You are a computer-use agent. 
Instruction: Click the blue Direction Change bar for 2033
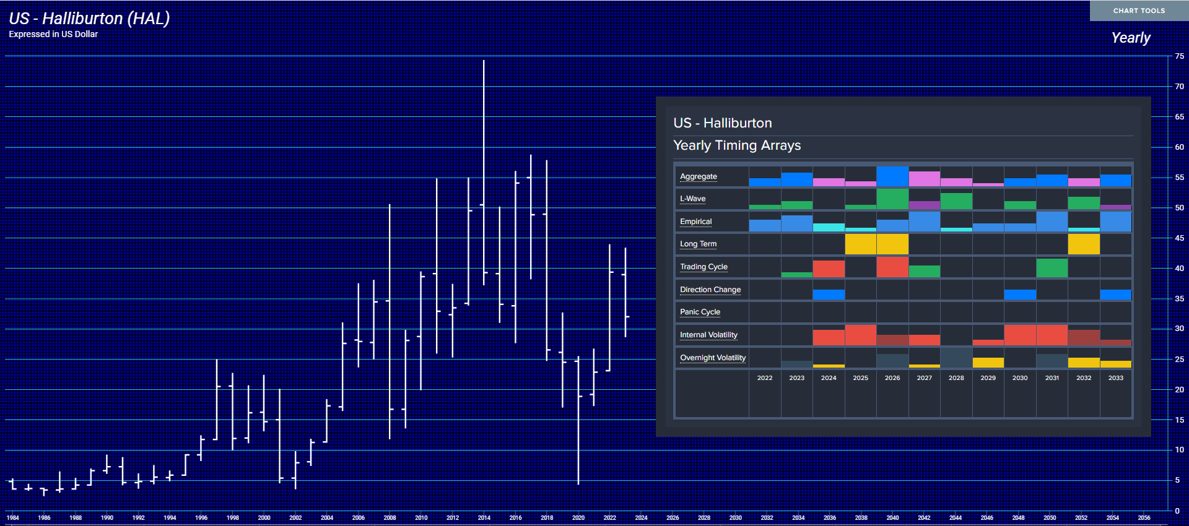1116,295
